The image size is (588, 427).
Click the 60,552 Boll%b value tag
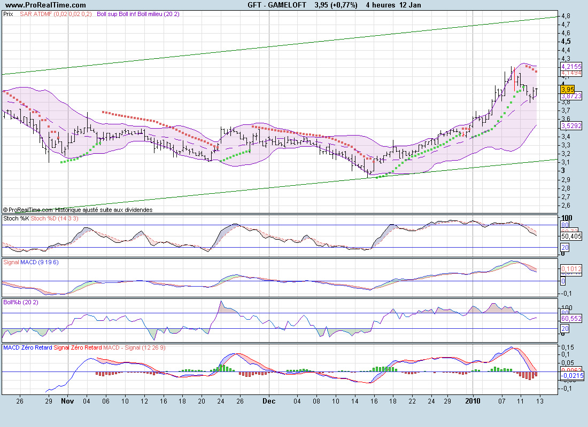coord(571,319)
